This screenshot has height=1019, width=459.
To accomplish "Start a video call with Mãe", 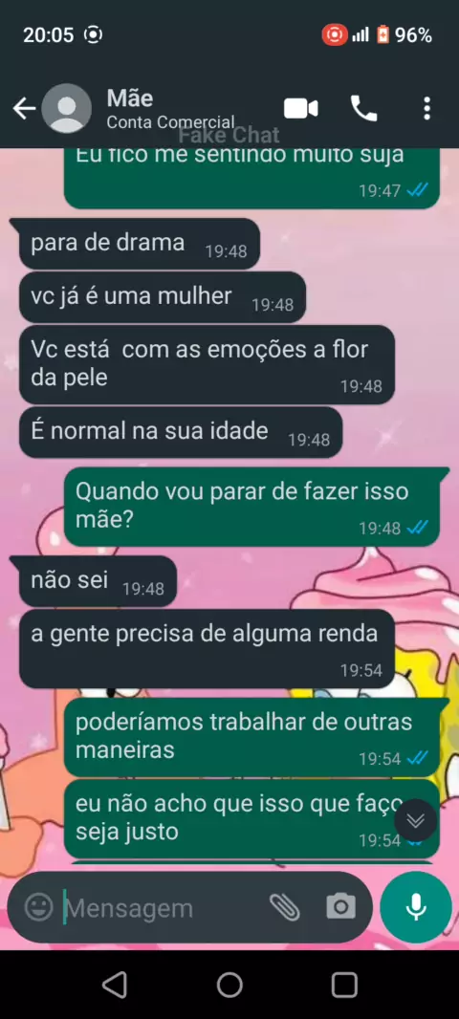I will tap(301, 109).
